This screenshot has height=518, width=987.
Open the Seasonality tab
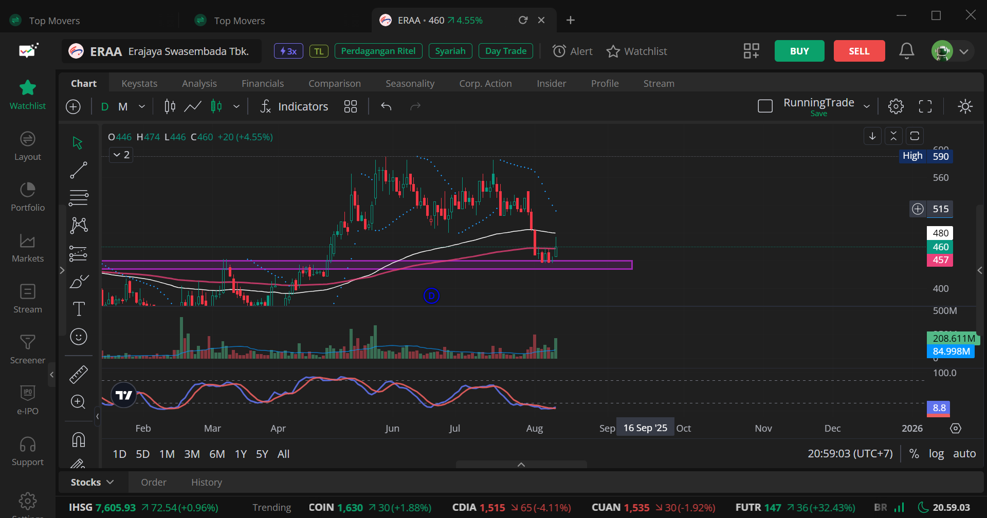pos(410,83)
